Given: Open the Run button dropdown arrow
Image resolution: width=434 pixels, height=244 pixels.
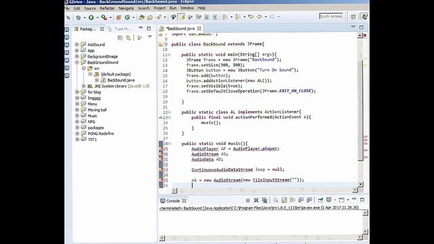Looking at the screenshot, I should click(98, 18).
